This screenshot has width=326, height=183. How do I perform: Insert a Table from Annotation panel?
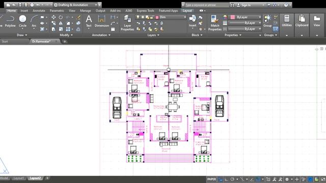point(113,29)
